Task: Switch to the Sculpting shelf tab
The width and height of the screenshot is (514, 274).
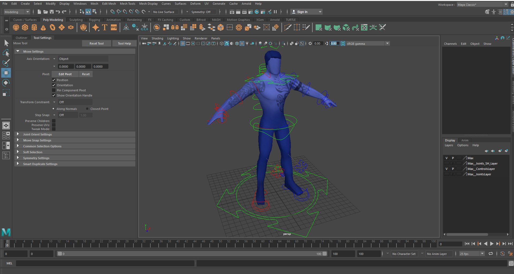Action: [76, 20]
